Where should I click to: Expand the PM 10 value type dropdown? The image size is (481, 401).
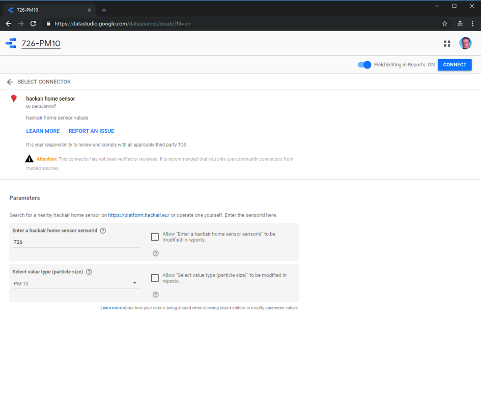click(76, 283)
